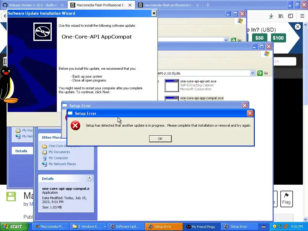308x231 pixels.
Task: Open the browser library icon
Action: click(281, 16)
